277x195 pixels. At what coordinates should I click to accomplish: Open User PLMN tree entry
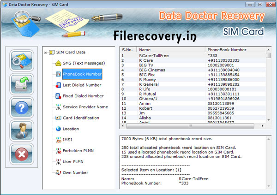coord(73,162)
